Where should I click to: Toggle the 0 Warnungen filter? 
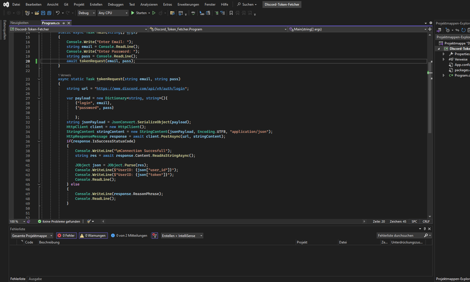pos(93,236)
